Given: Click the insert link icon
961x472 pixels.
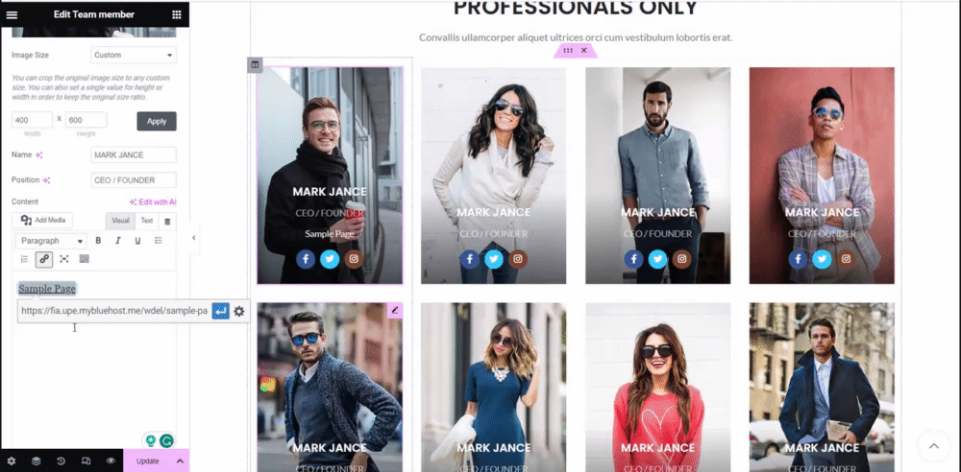Looking at the screenshot, I should point(44,259).
